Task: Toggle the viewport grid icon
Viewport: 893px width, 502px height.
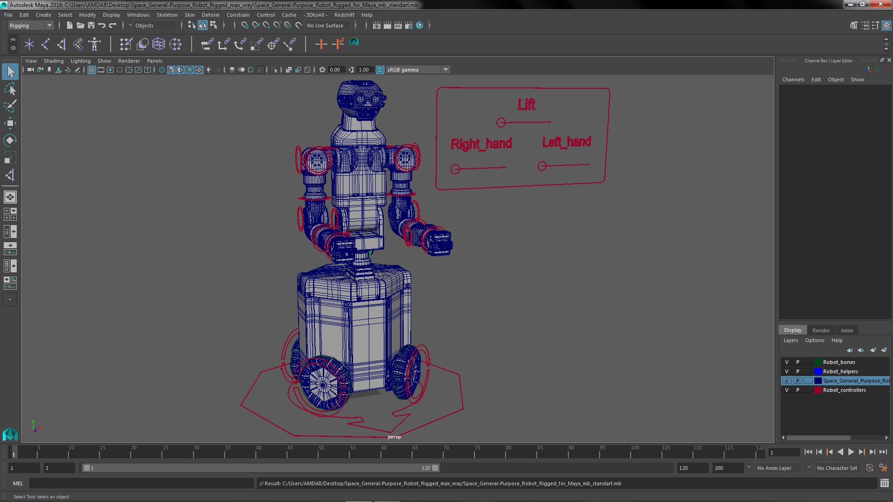Action: [92, 70]
